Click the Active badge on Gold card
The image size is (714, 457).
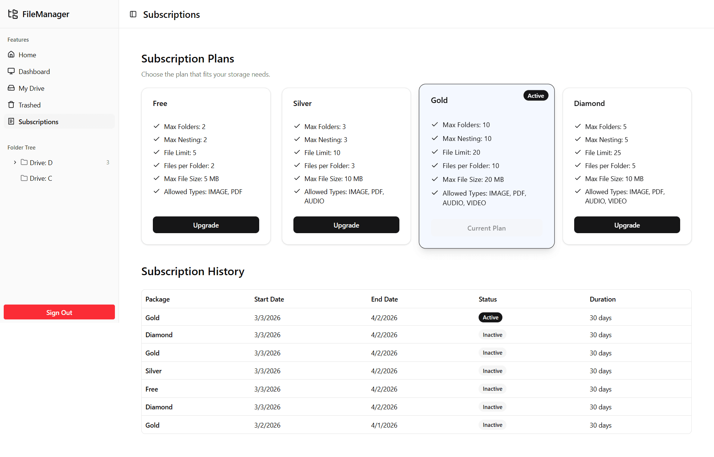535,96
